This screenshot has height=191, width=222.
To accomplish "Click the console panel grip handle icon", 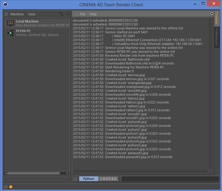I will pos(75,14).
